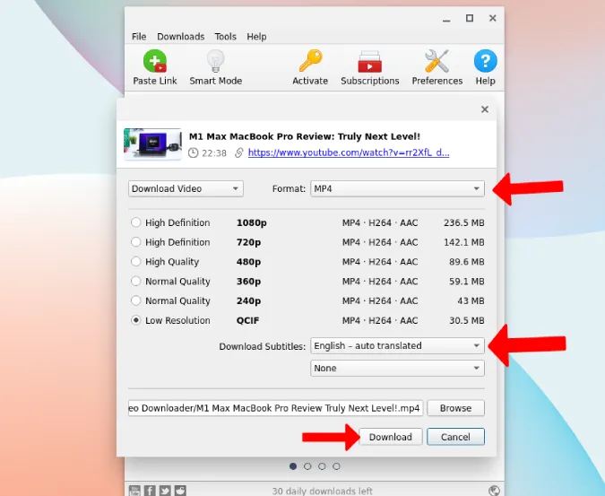Screen dimensions: 605x496
Task: Click the video title M1 Max MacBook Pro Review
Action: click(305, 136)
